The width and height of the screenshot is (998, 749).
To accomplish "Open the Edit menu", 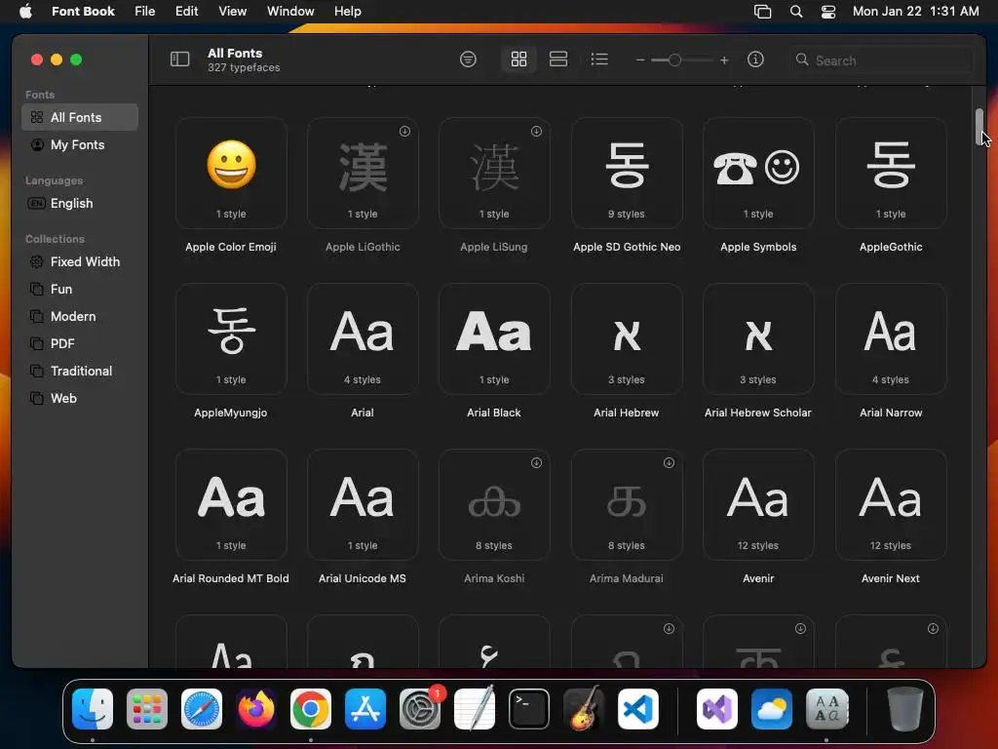I will pos(186,11).
